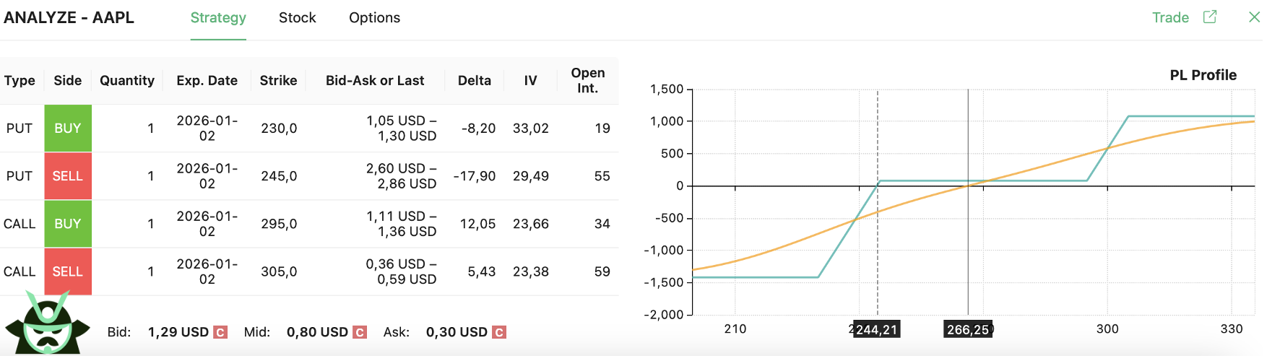Toggle the BUY side of the 230,0 put
1267x361 pixels.
coord(68,129)
